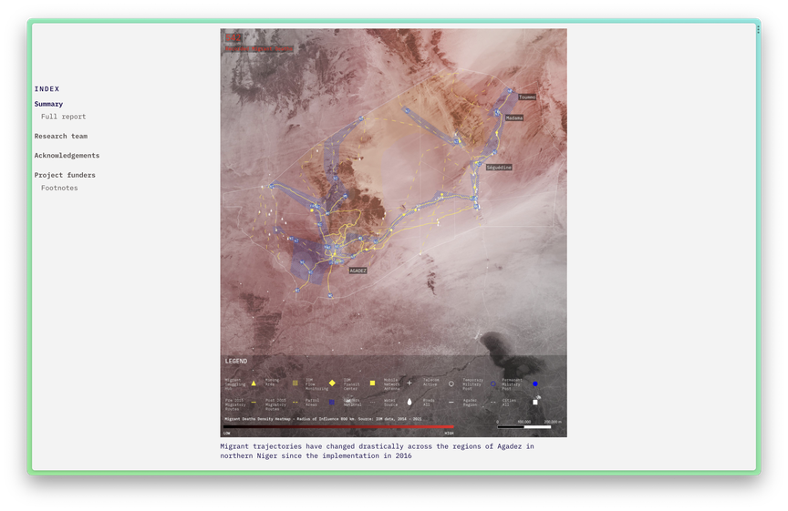
Task: Click the AGADEZ label on the map
Action: pyautogui.click(x=358, y=271)
